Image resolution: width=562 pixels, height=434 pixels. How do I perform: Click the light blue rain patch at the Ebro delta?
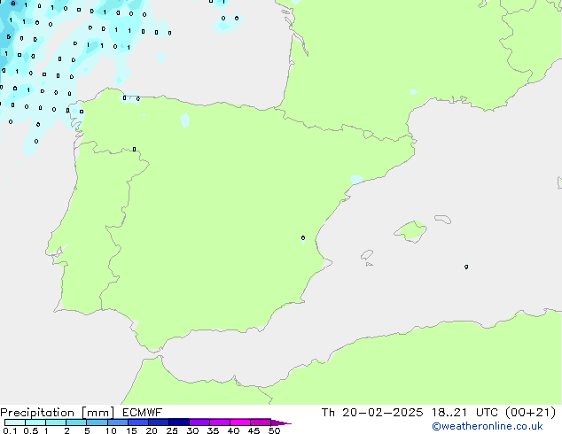[355, 180]
